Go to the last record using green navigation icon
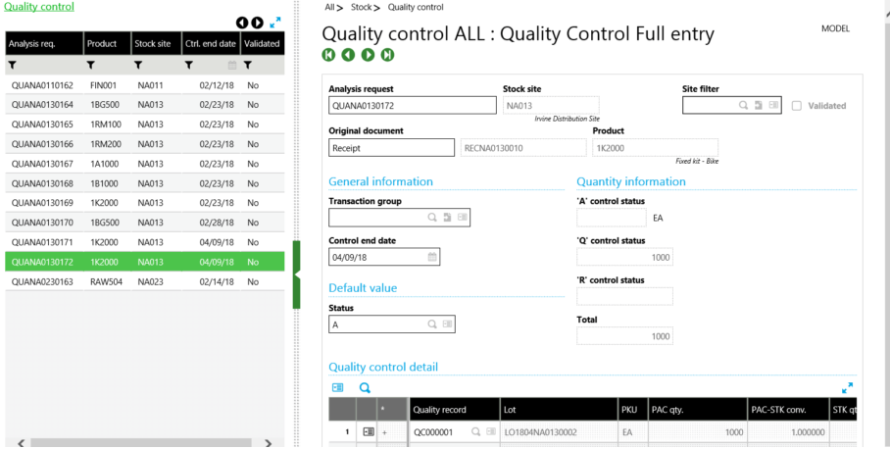Screen dimensions: 890x449 pos(388,55)
